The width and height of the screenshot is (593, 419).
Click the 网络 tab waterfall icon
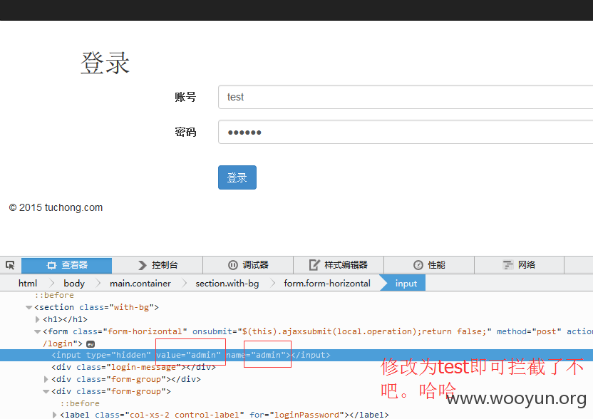(508, 265)
